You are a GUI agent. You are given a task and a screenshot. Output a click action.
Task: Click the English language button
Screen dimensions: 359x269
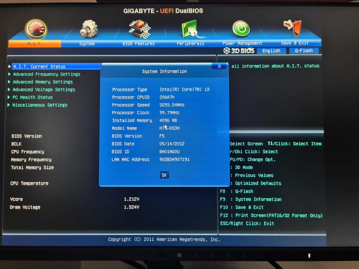(271, 51)
